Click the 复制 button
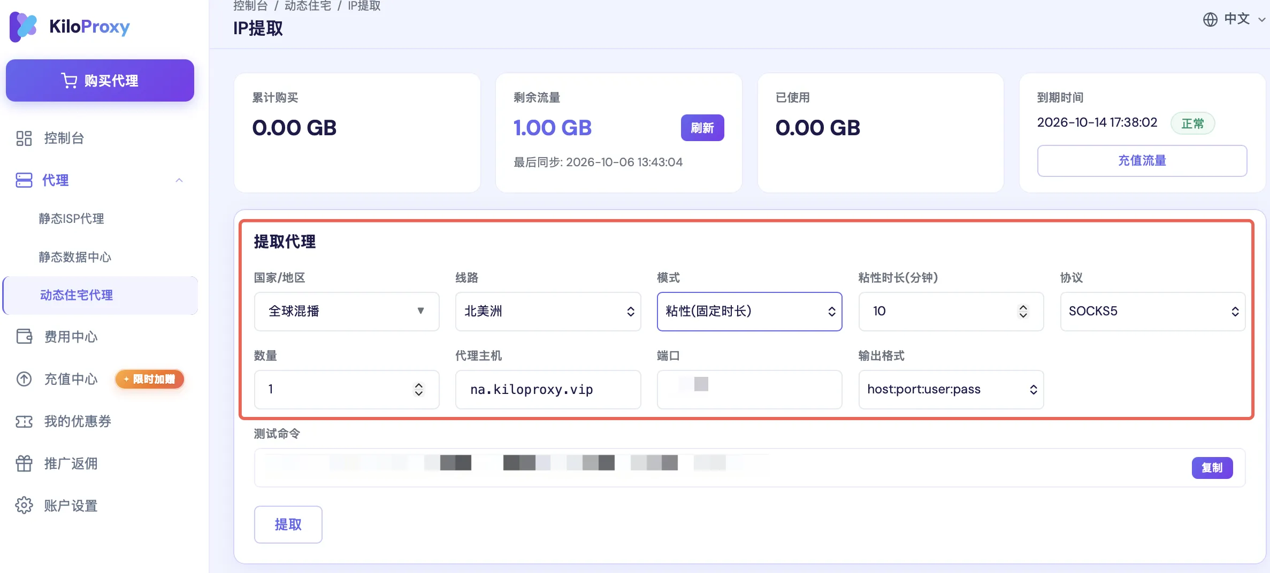 1212,468
